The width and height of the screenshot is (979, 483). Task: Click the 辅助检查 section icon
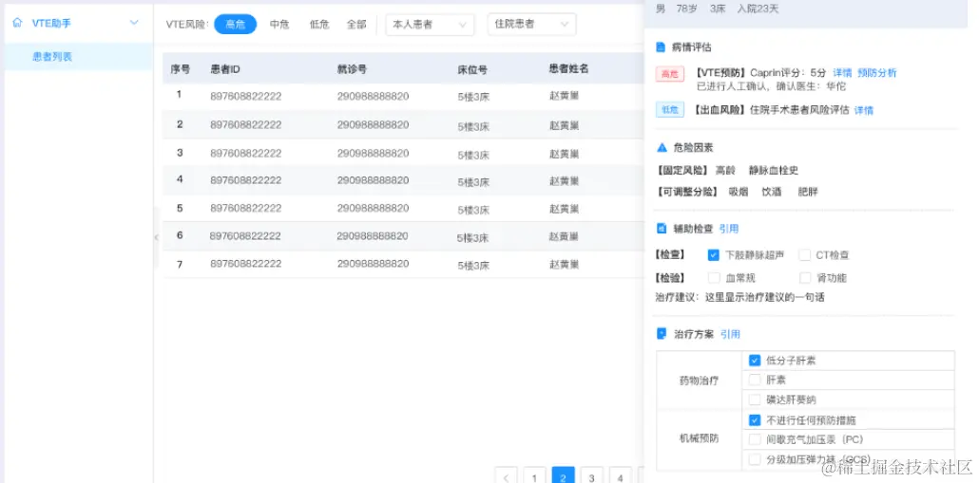point(662,229)
